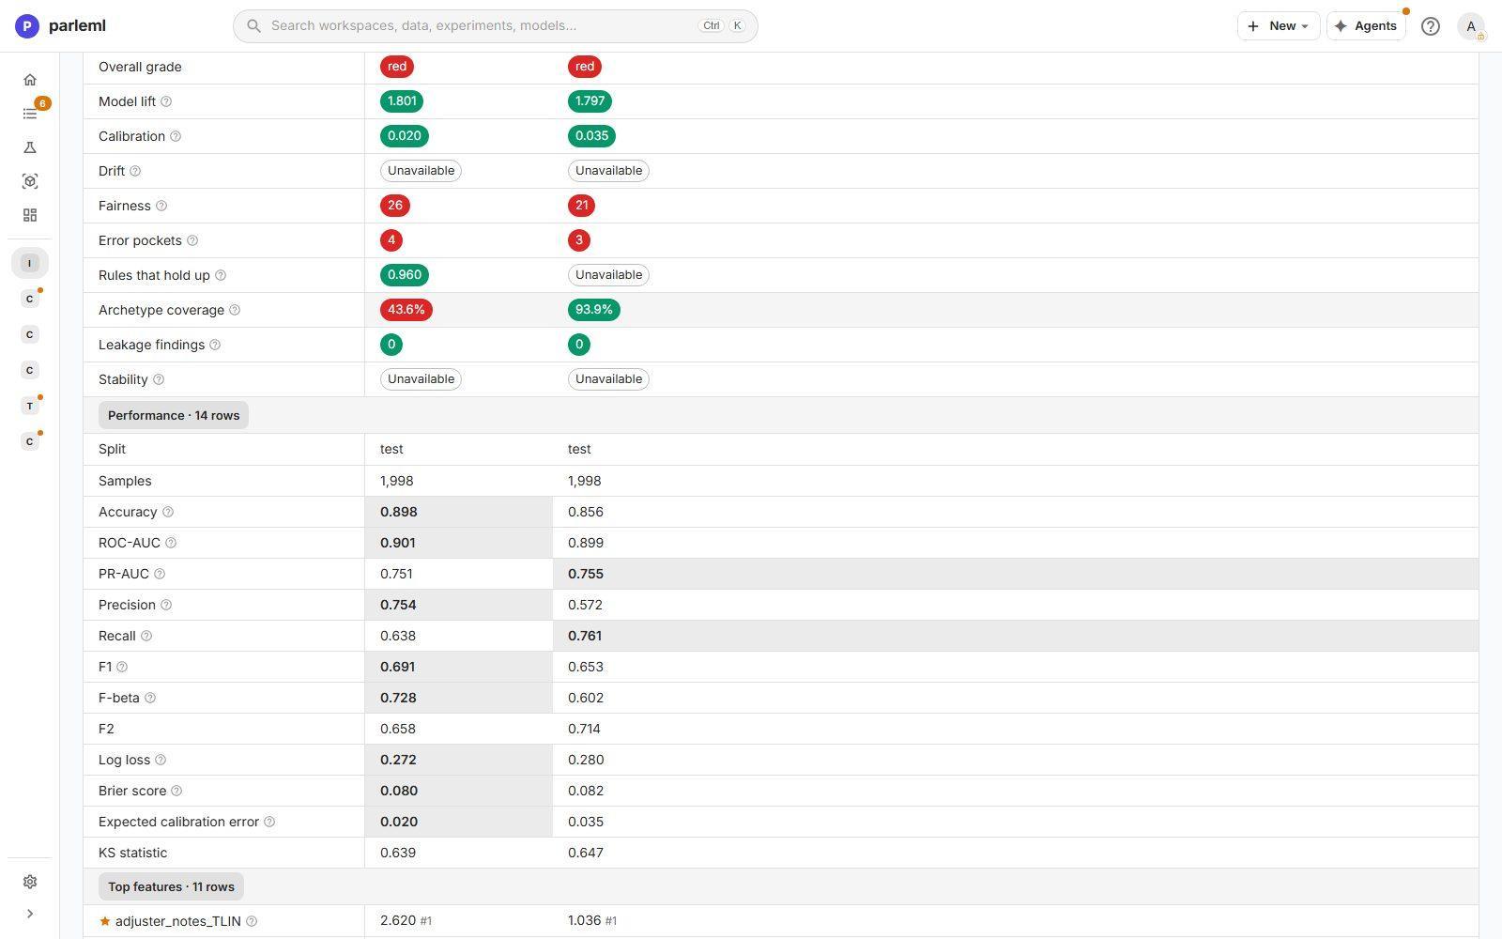Click Precision value 0.572
Screen dimensions: 1502x939
(586, 605)
